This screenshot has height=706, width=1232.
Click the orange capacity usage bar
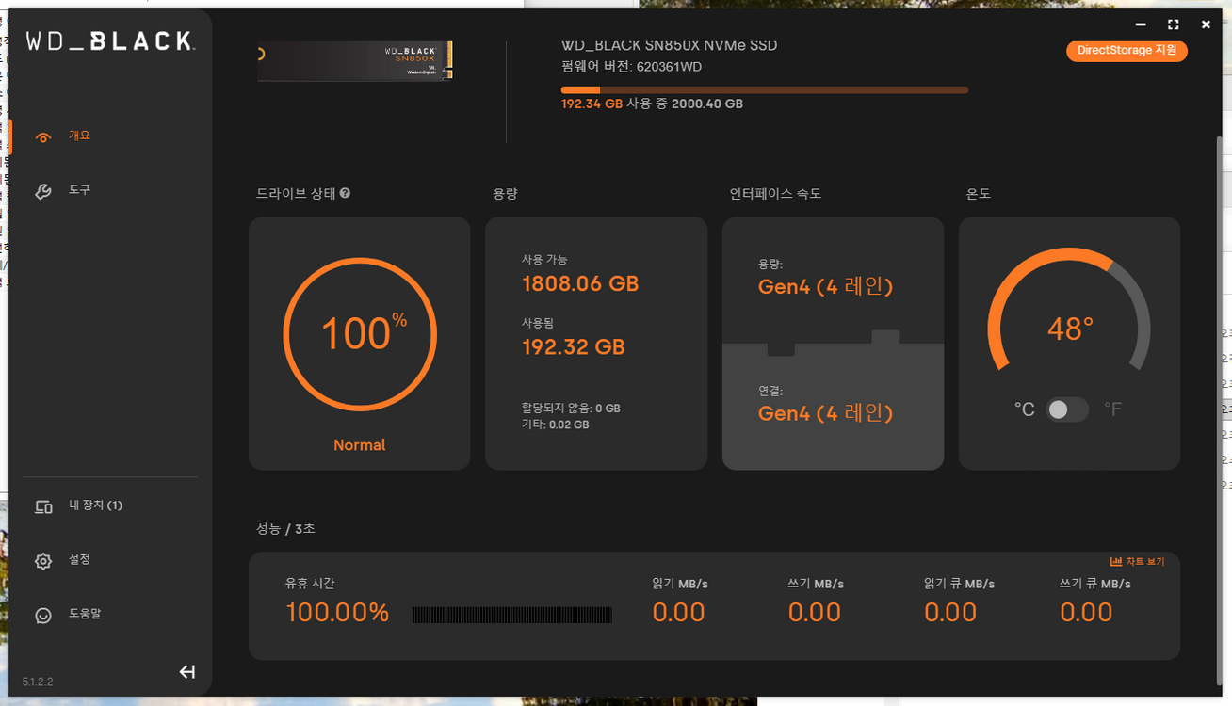point(764,90)
